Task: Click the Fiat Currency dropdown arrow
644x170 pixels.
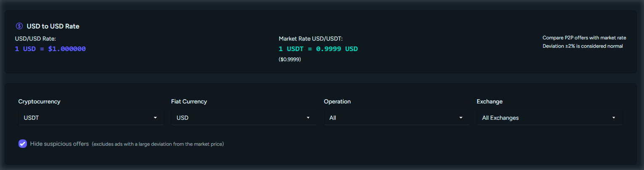Action: [x=308, y=118]
